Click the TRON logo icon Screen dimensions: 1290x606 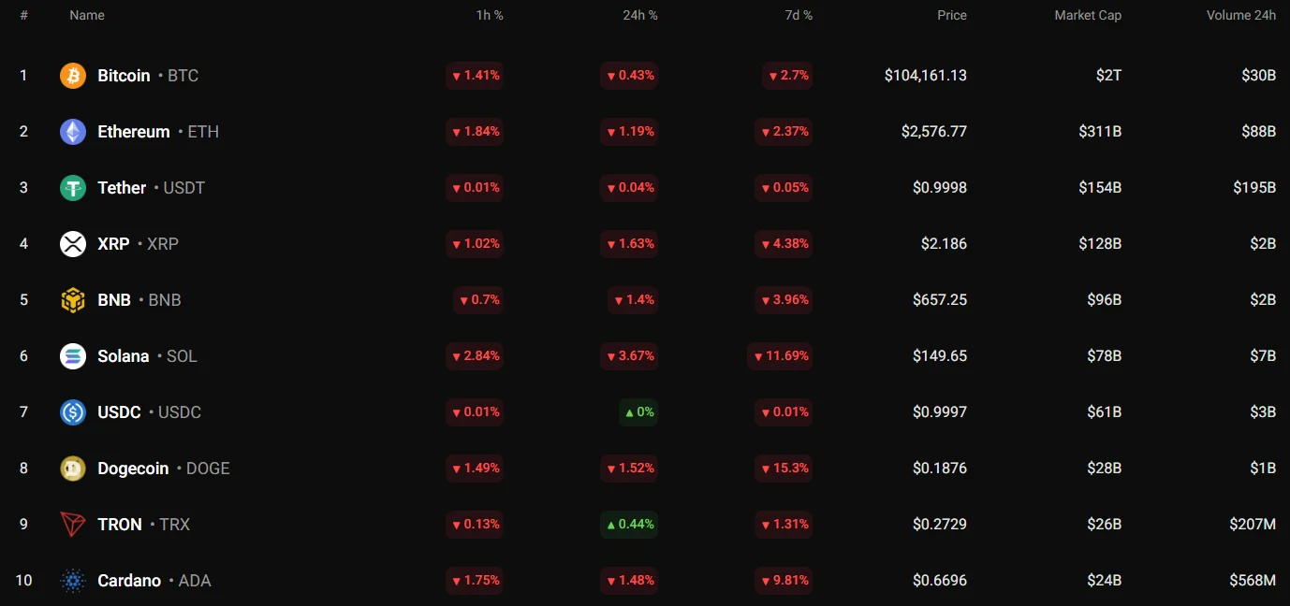click(73, 525)
